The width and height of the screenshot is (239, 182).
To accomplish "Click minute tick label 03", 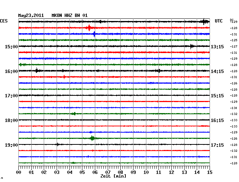I will pos(57,172).
